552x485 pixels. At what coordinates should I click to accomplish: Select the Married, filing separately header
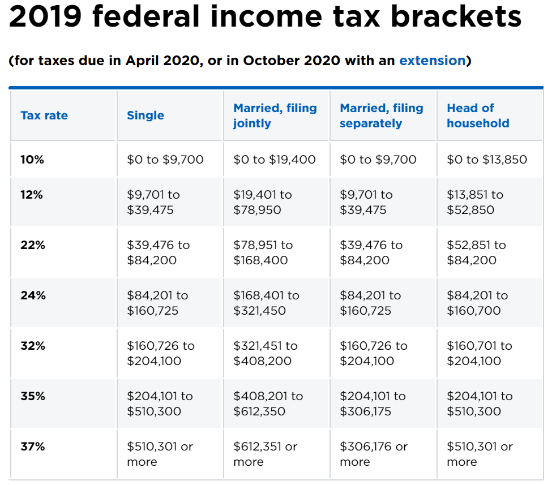[381, 115]
